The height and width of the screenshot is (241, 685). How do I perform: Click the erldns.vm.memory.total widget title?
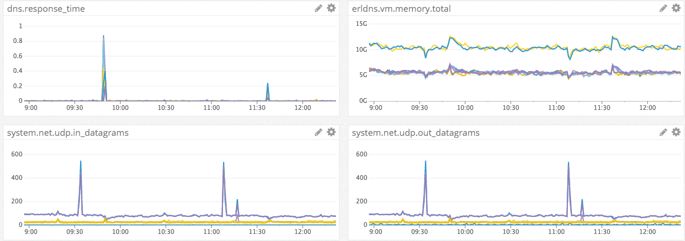398,8
